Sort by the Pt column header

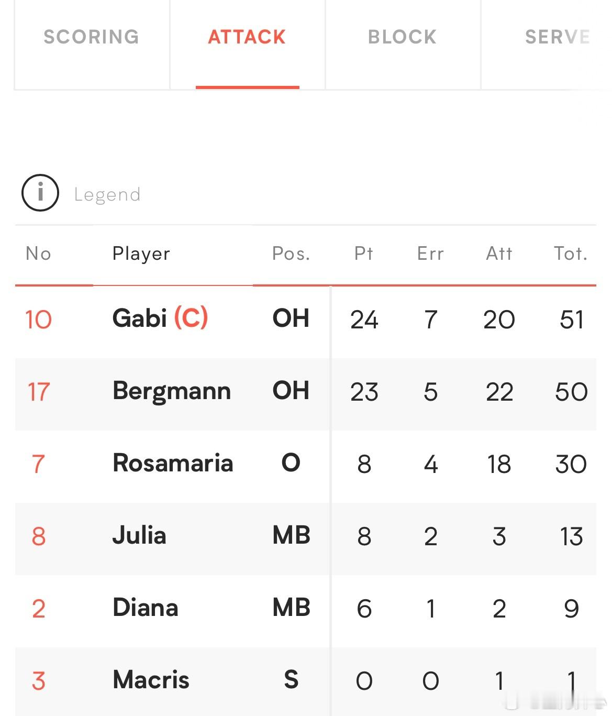tap(364, 254)
